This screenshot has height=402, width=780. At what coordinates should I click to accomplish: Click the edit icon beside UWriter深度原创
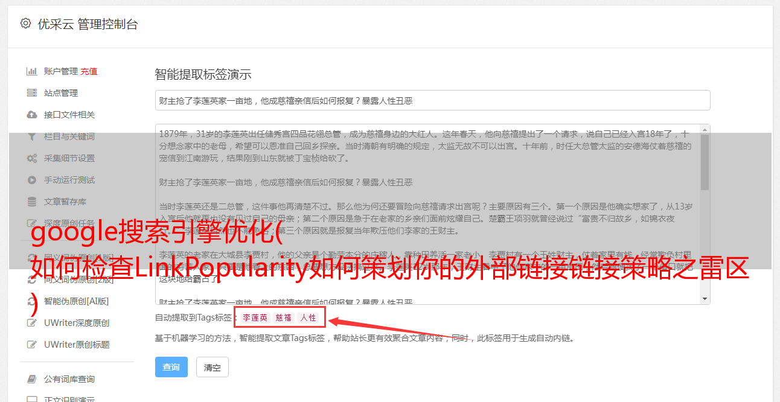pos(31,323)
